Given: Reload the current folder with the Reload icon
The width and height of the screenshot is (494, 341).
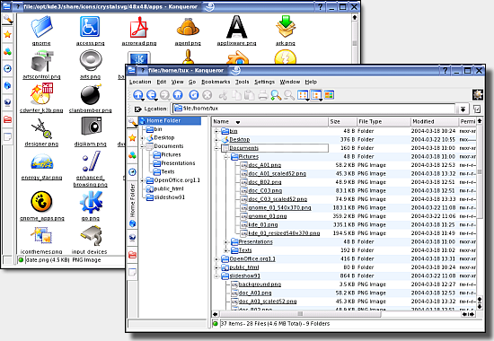Looking at the screenshot, I should click(194, 95).
